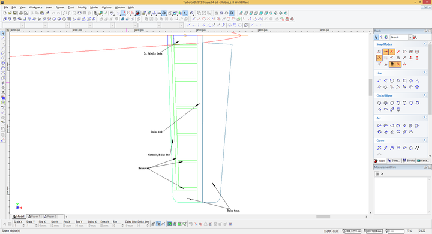Toggle GEO in the status bar

click(x=335, y=231)
